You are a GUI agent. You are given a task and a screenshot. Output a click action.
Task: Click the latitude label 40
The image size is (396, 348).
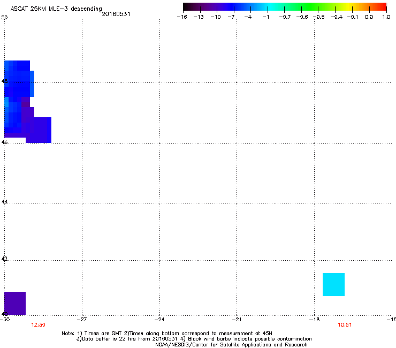tap(4, 314)
